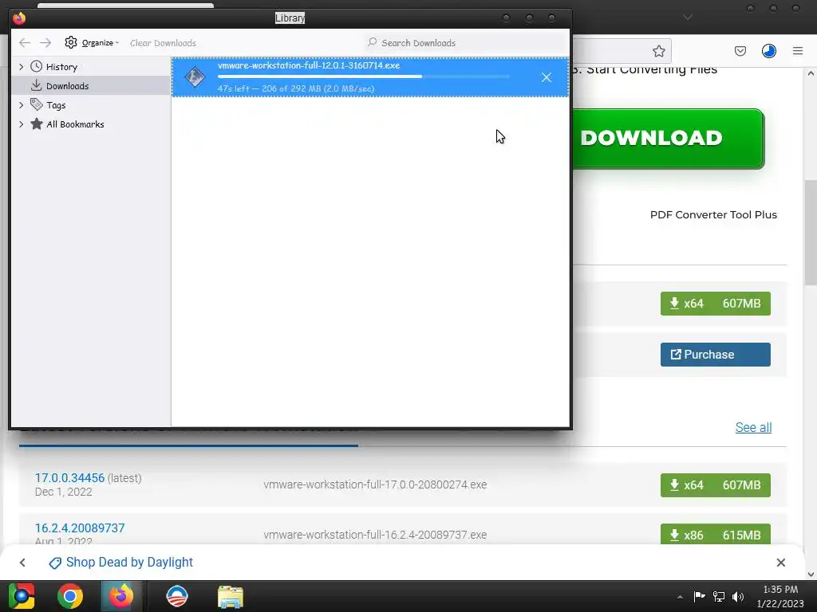Click vmware-workstation-full-17.0.0-20800274.exe filename
Image resolution: width=817 pixels, height=612 pixels.
(375, 484)
